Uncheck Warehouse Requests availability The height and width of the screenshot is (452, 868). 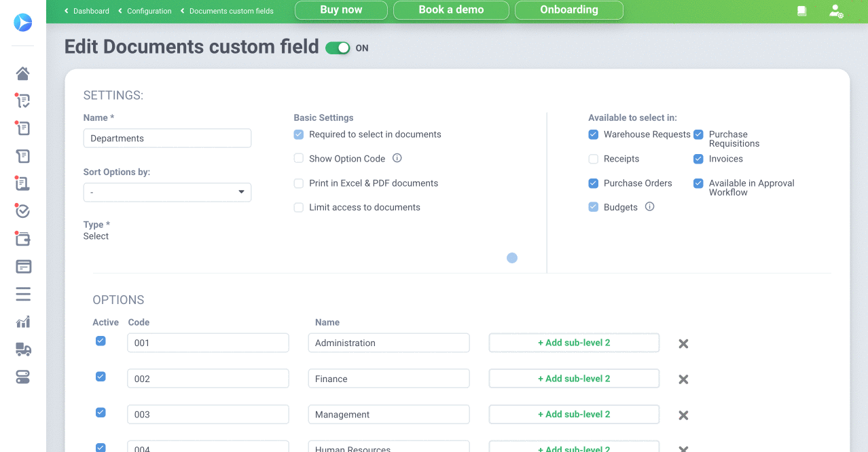(594, 134)
